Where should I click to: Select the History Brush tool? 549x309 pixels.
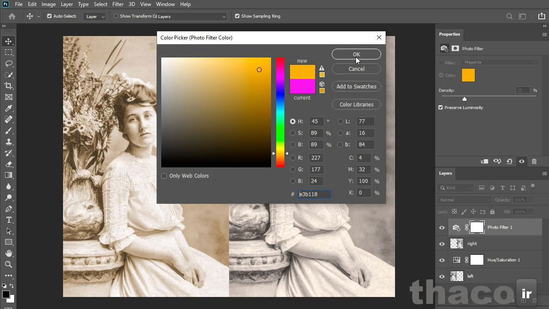tap(9, 153)
